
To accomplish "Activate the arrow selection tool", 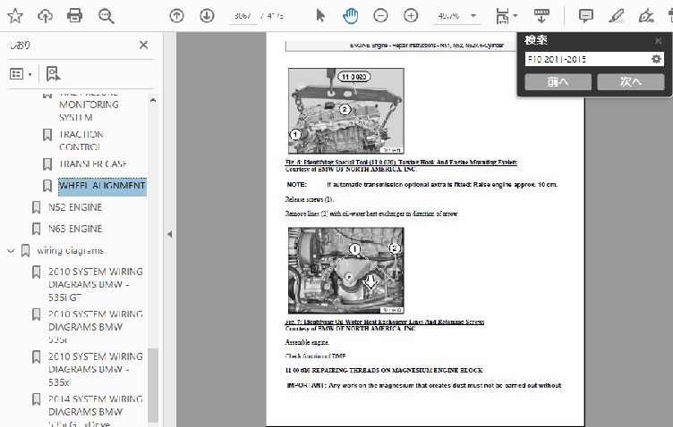I will click(x=320, y=15).
